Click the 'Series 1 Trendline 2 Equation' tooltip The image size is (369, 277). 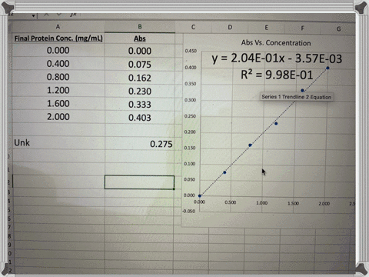[x=297, y=97]
